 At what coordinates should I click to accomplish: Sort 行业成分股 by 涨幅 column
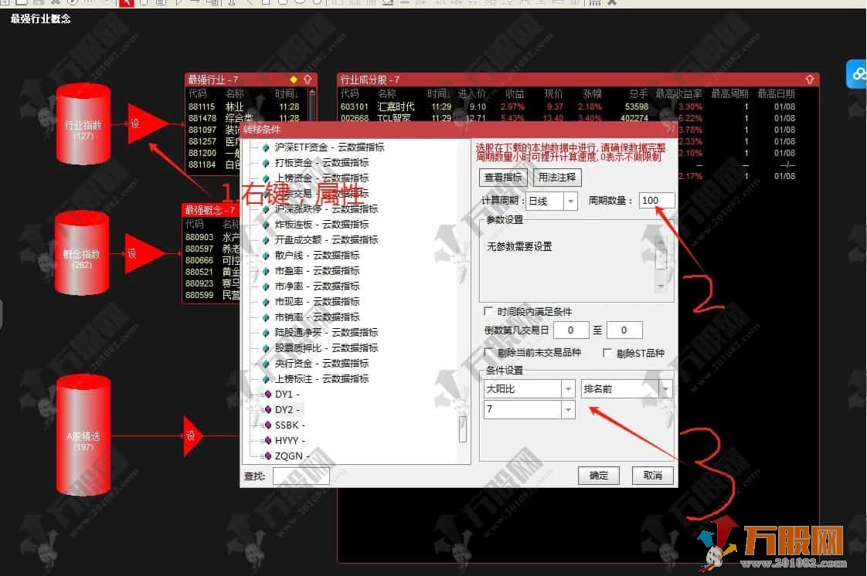592,94
